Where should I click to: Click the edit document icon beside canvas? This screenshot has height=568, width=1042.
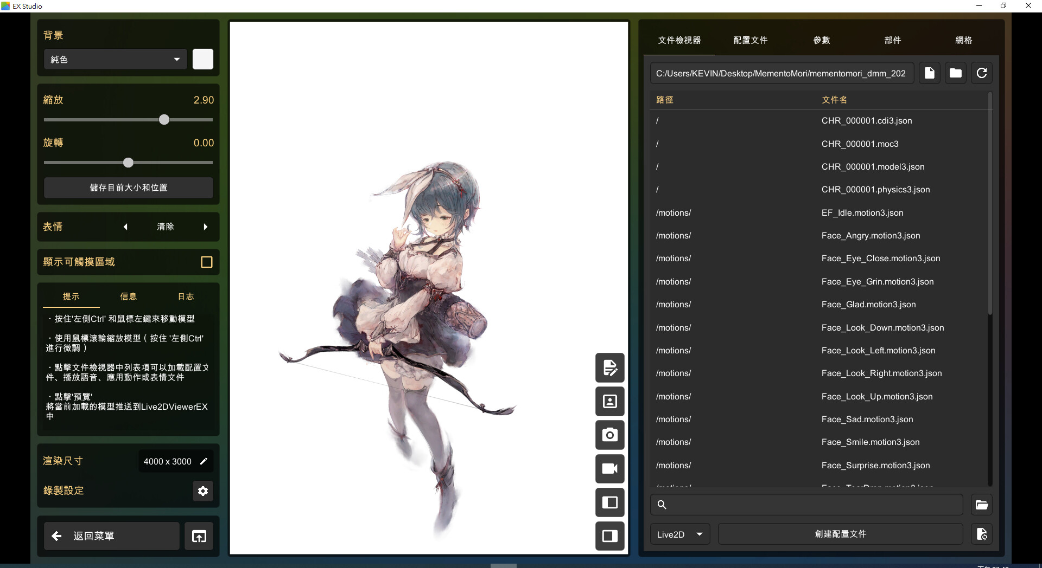click(609, 367)
